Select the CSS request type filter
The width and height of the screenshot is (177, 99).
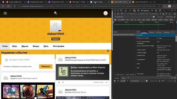pos(132,20)
